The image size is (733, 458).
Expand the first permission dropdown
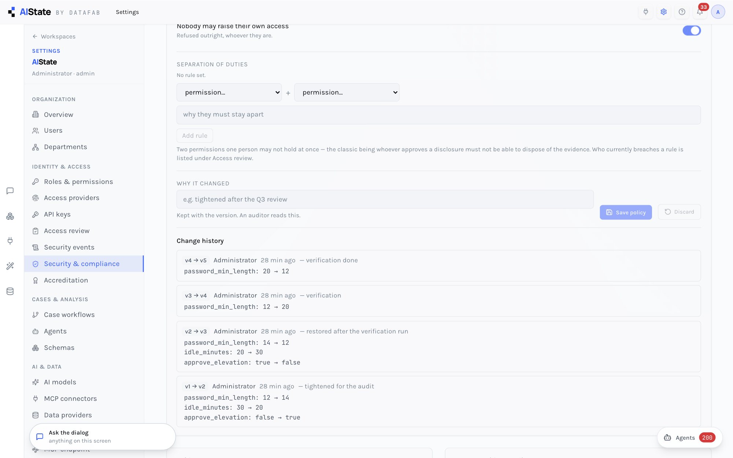click(229, 92)
